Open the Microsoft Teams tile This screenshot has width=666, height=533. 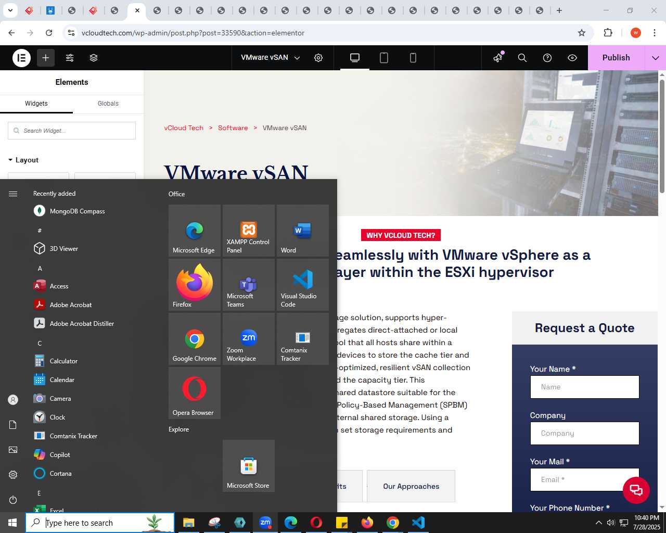pyautogui.click(x=249, y=285)
